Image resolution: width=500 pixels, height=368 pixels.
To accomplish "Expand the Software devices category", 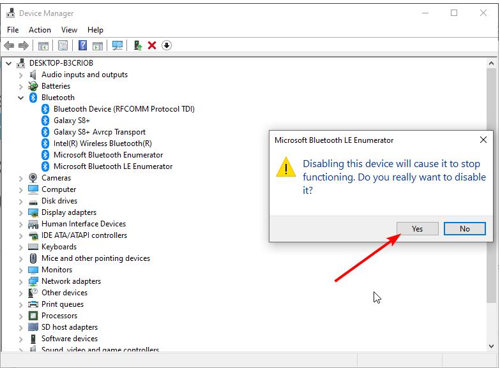I will [x=20, y=339].
